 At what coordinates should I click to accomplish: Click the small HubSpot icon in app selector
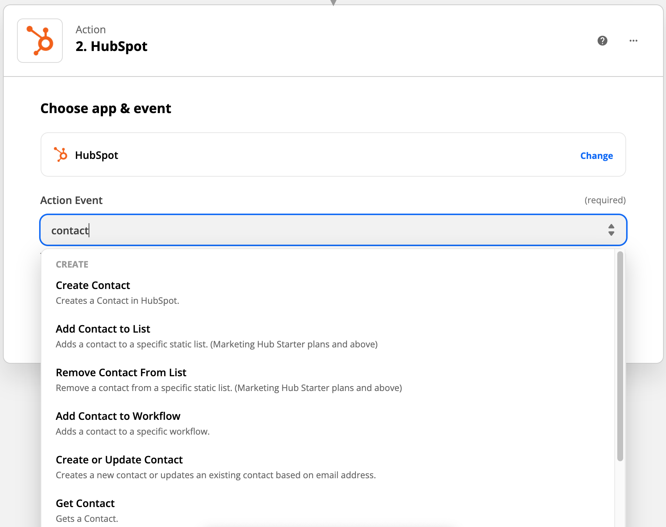click(x=61, y=154)
